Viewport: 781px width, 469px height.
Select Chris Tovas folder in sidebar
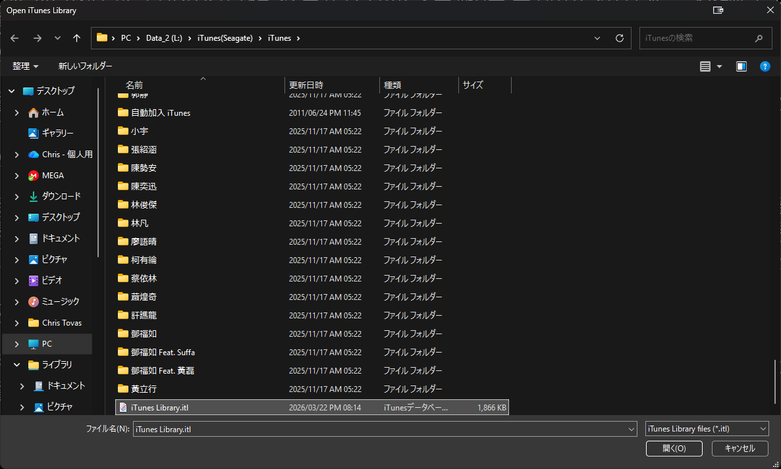tap(62, 323)
